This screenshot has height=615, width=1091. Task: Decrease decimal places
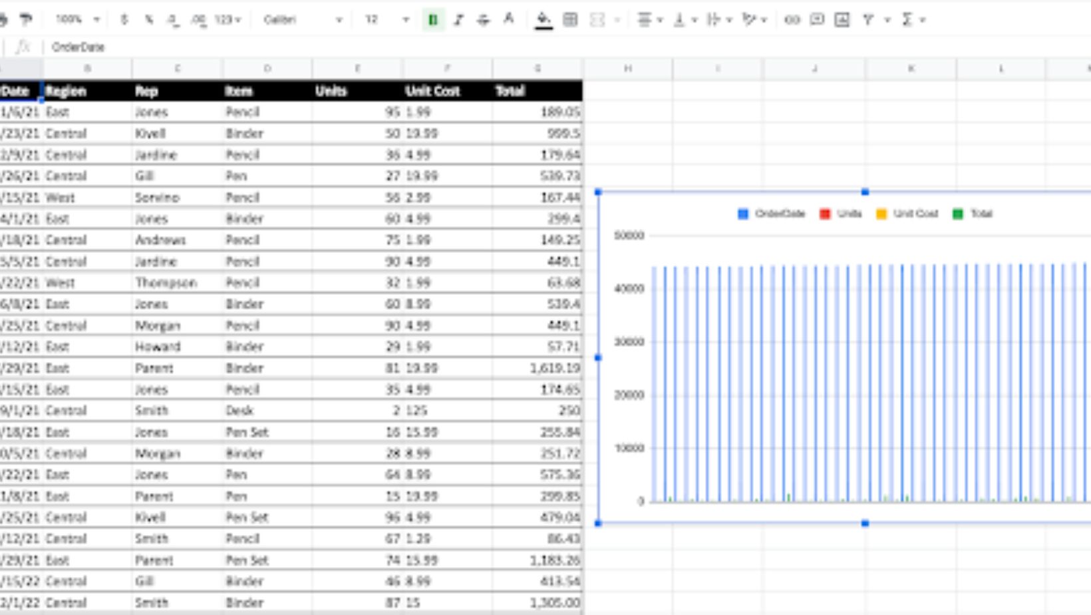pos(173,20)
